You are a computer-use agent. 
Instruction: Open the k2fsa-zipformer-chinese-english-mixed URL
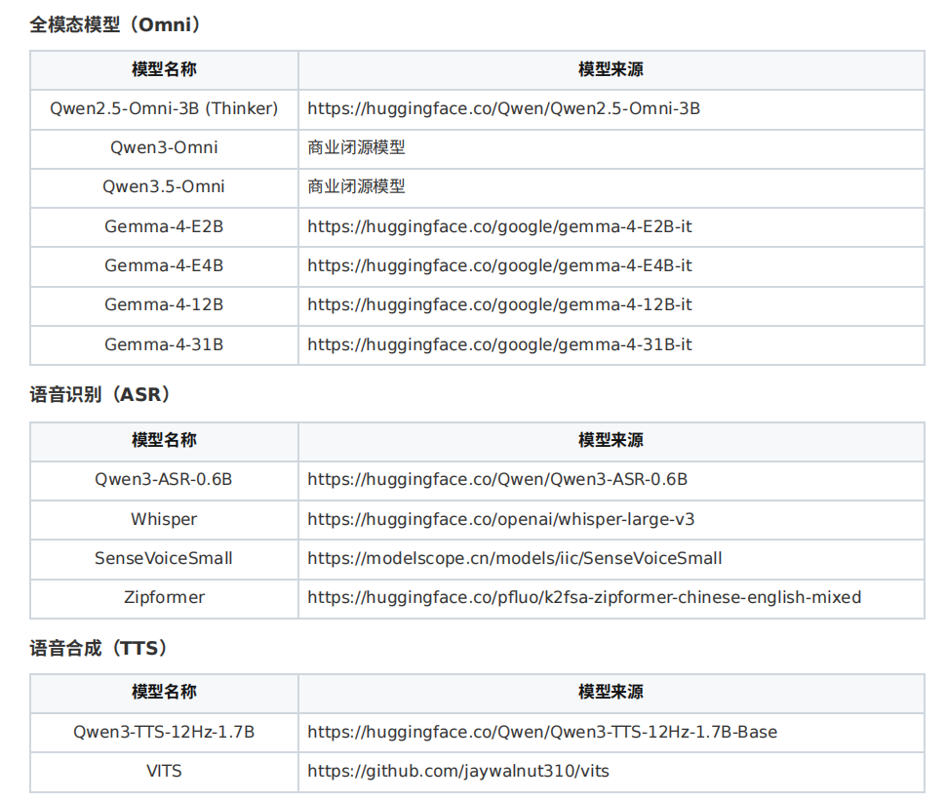(x=584, y=598)
